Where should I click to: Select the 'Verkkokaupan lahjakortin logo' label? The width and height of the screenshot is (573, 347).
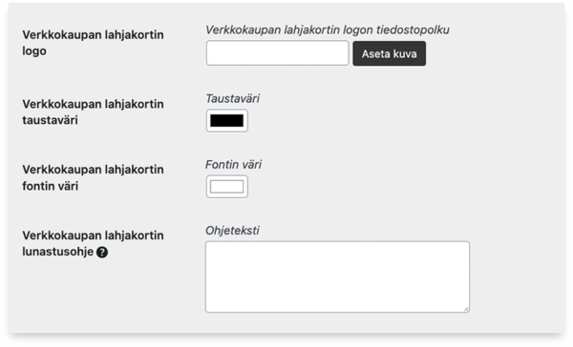coord(93,43)
